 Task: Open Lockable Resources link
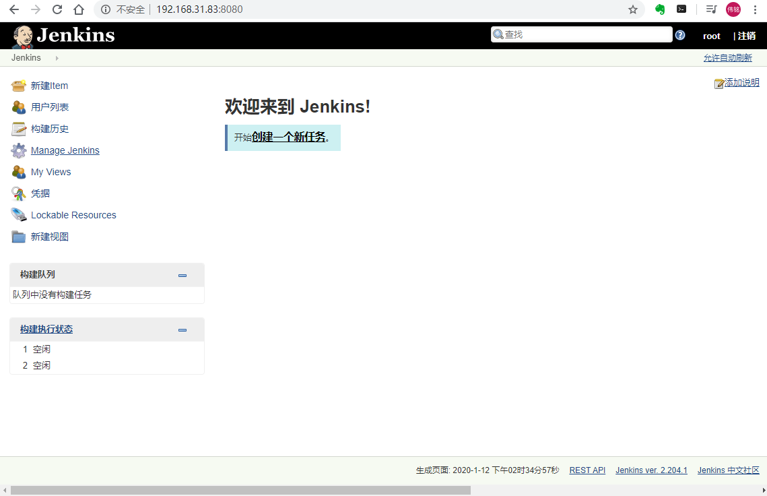click(73, 215)
